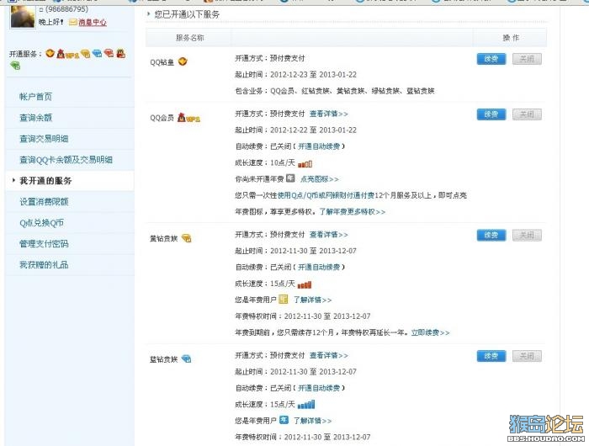Click 开通自动续费 for 黄钻贵族

(319, 267)
